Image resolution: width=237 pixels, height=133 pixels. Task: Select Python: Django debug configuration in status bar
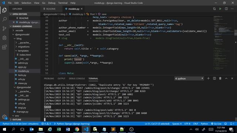point(72,124)
